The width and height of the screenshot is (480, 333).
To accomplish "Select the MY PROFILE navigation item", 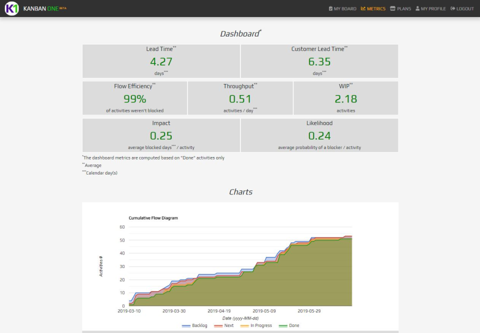I will 434,8.
